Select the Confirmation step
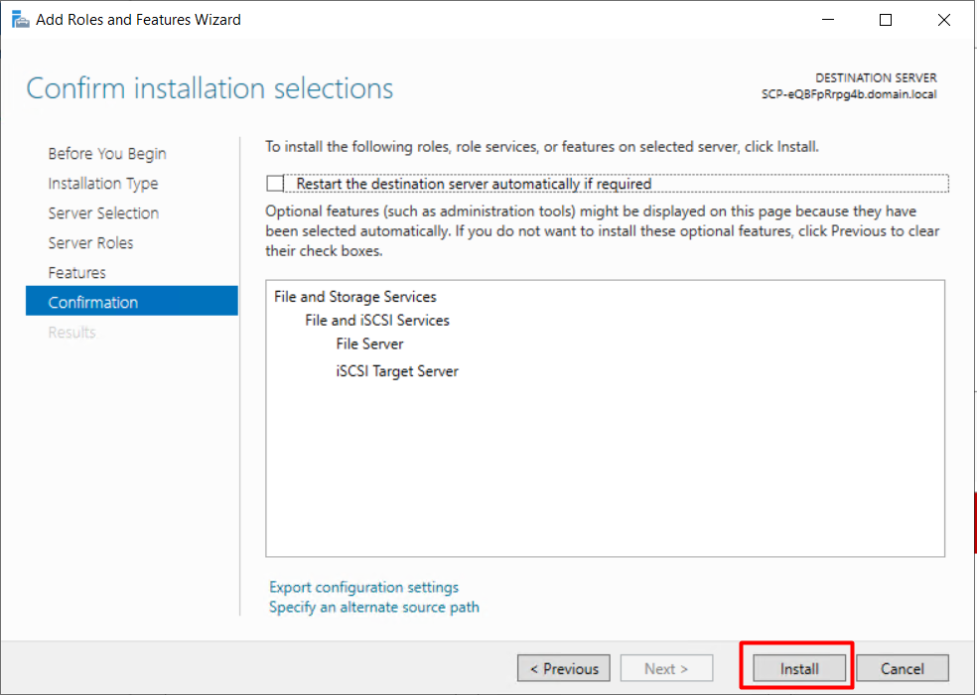 [132, 301]
